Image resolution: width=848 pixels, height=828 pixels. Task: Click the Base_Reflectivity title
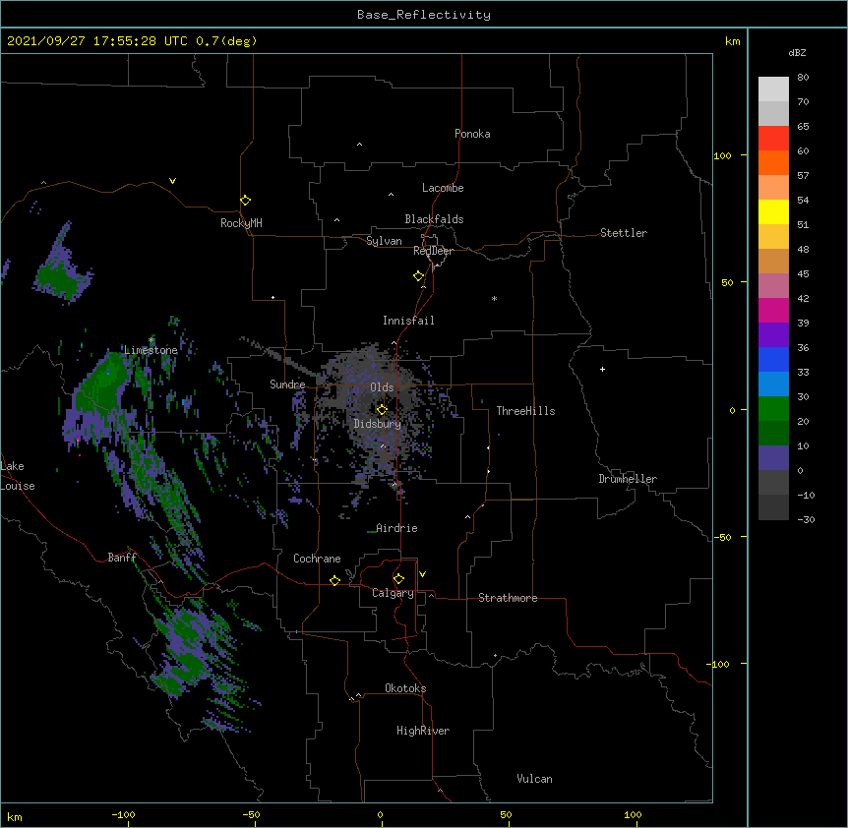click(424, 15)
